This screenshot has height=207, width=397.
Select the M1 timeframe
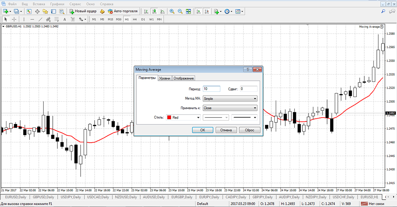pyautogui.click(x=94, y=19)
